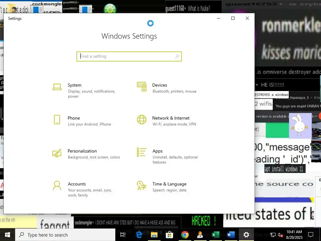Click the Personalization paintbrush icon
Viewport: 321px width, 241px height.
coord(57,153)
